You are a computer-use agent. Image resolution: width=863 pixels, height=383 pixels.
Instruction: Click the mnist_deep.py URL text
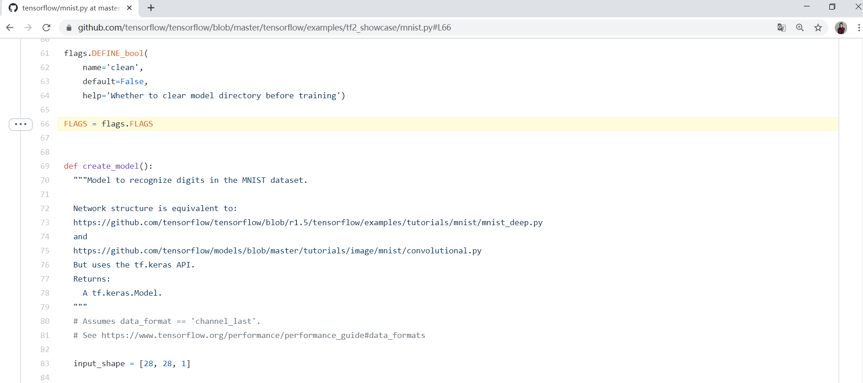[x=308, y=223]
